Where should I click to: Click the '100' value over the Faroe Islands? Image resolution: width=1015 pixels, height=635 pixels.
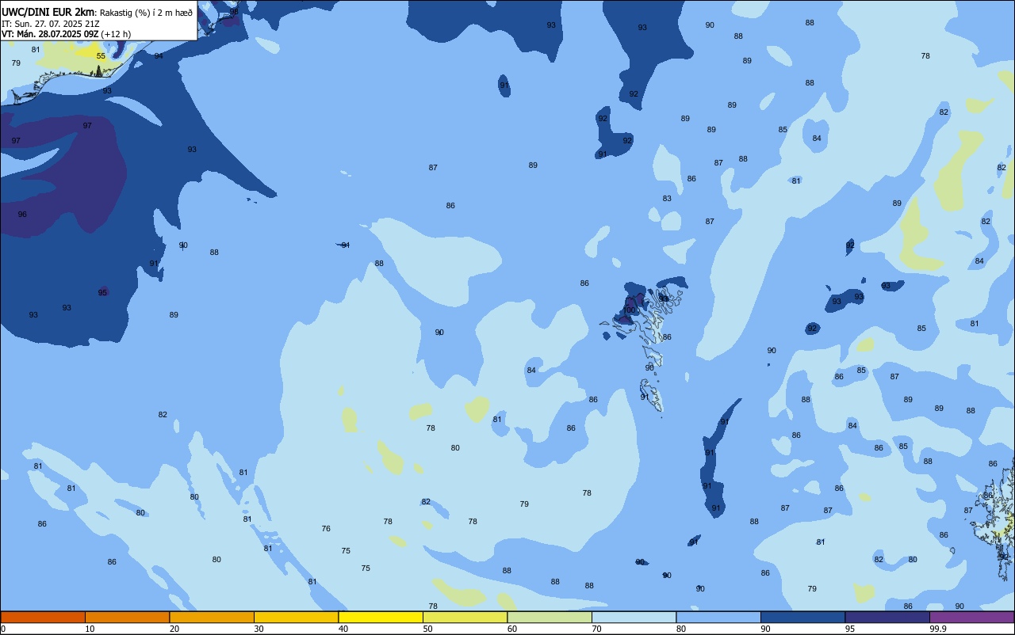coord(630,310)
